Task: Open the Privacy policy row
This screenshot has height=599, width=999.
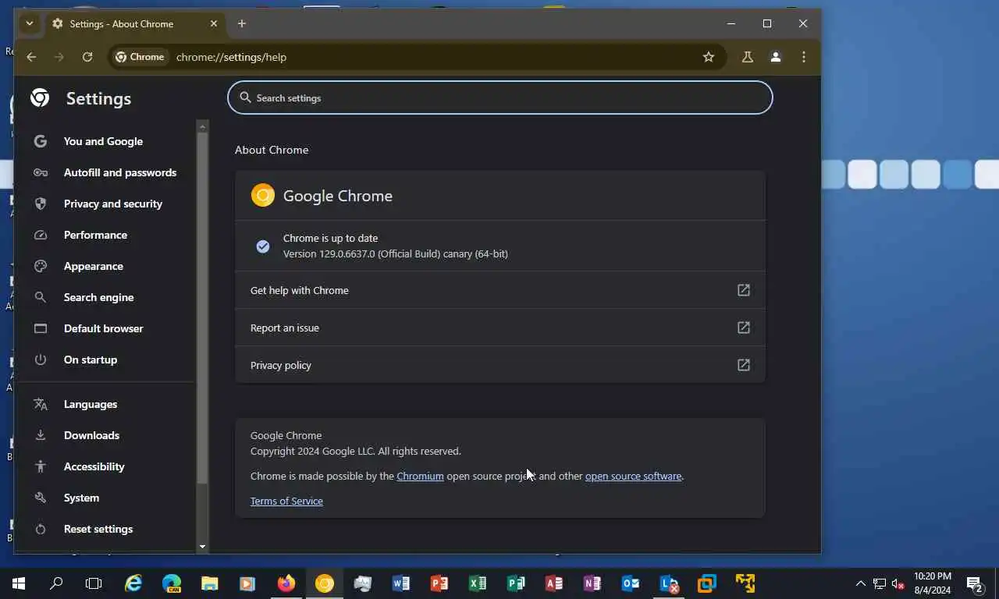Action: click(x=499, y=365)
